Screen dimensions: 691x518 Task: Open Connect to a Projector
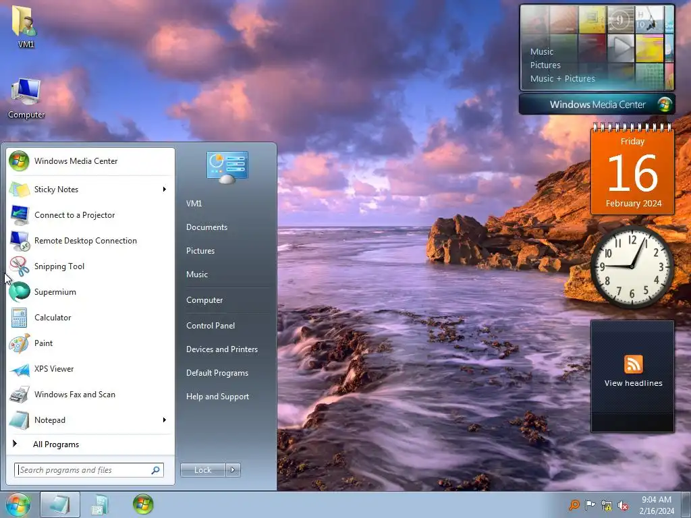click(x=90, y=215)
